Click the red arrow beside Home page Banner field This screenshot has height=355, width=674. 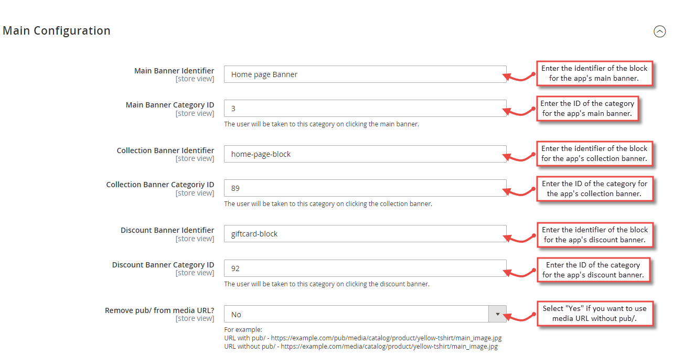520,77
